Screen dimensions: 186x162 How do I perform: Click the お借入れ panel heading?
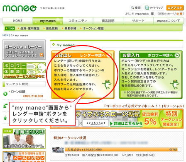click(x=131, y=55)
